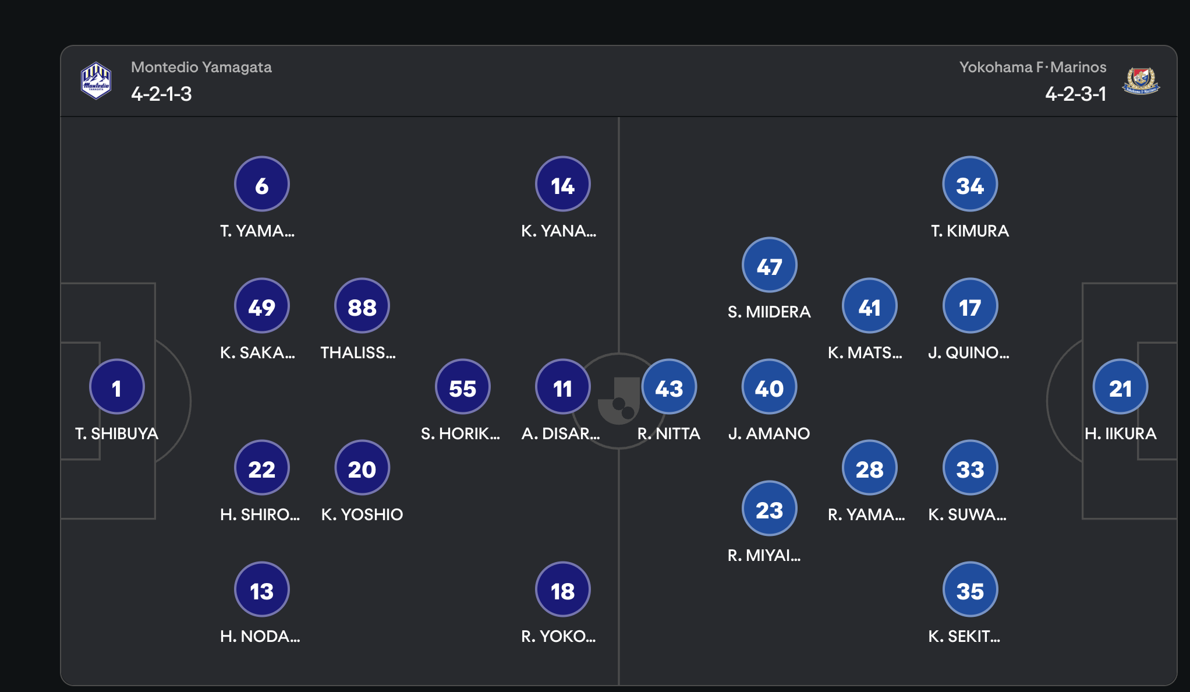Open the Montedio Yamagata team name link
Viewport: 1190px width, 692px height.
pos(201,67)
